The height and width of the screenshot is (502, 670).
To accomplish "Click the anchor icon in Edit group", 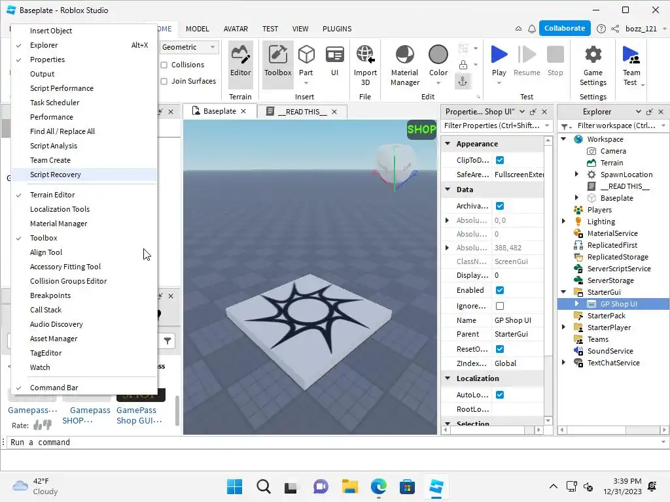I will coord(463,81).
